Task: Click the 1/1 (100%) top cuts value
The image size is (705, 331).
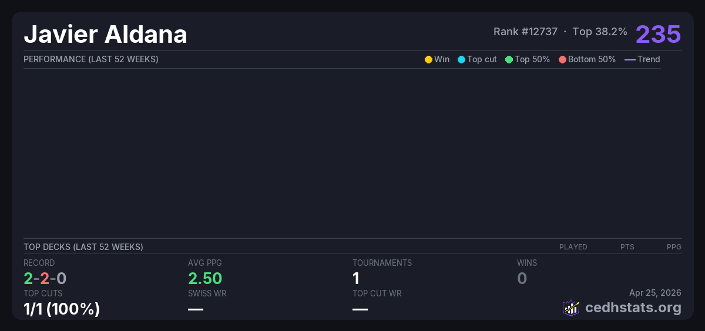Action: click(x=61, y=309)
